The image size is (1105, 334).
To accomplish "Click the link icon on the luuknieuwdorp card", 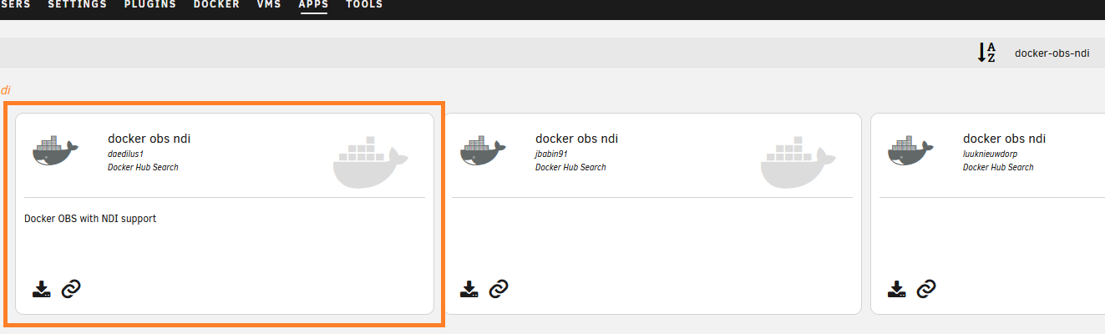I will [x=926, y=290].
